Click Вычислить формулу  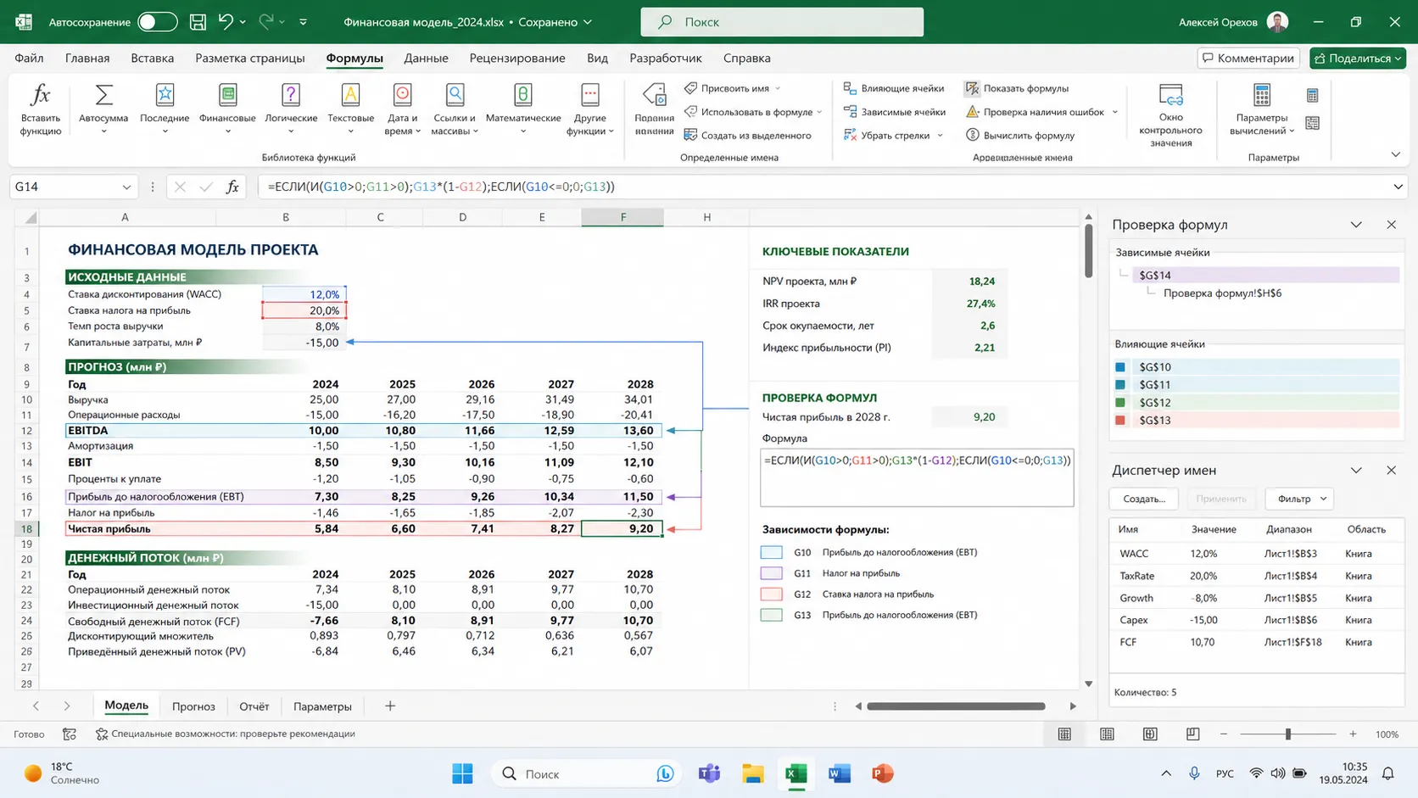click(1020, 135)
